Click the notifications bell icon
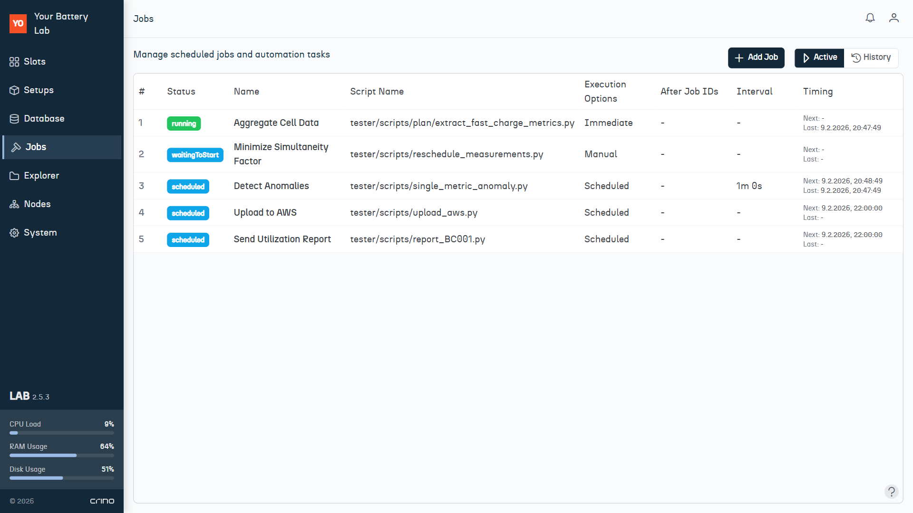913x513 pixels. tap(870, 18)
